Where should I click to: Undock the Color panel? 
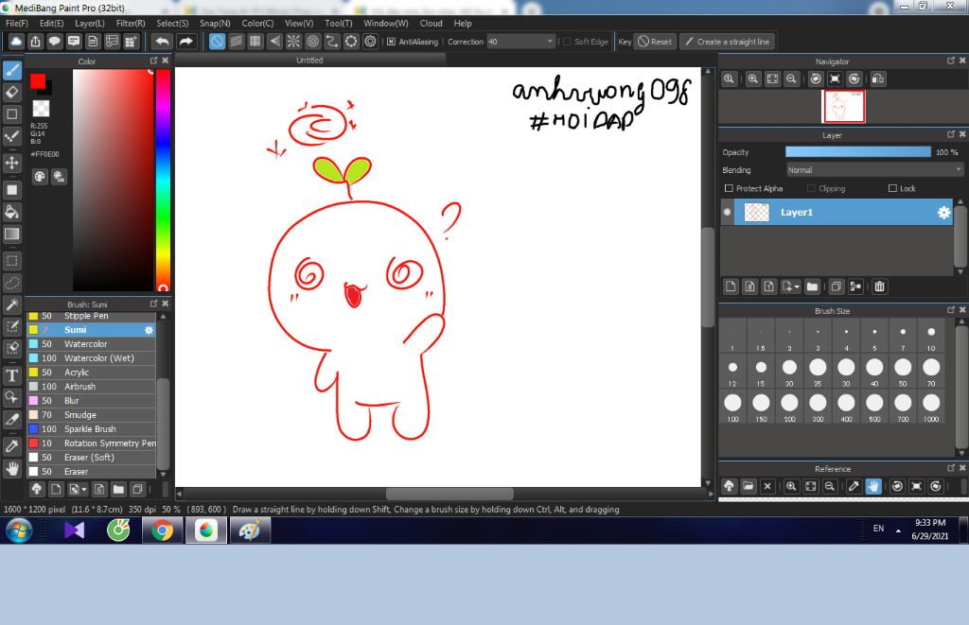(x=154, y=61)
